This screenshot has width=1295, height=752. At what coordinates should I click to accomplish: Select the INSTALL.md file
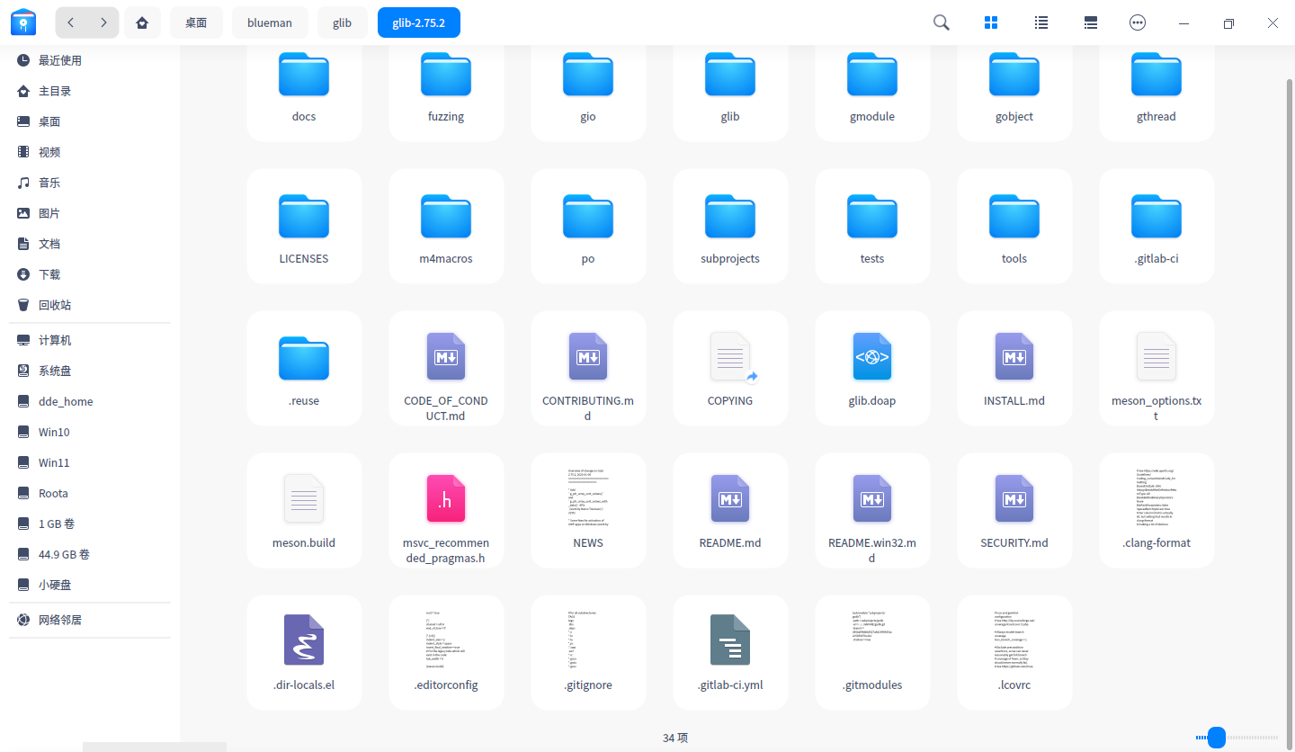(1014, 369)
